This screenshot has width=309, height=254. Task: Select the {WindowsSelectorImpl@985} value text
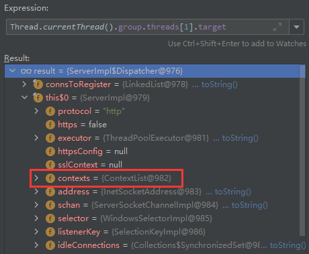[156, 218]
